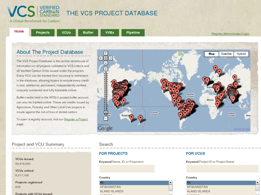Click the THE VCS PROJECT DATABASE title
Image resolution: width=261 pixels, height=195 pixels.
pyautogui.click(x=112, y=13)
